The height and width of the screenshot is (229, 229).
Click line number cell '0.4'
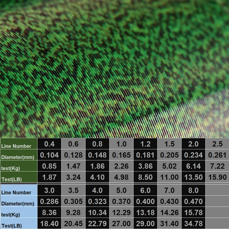coord(49,144)
